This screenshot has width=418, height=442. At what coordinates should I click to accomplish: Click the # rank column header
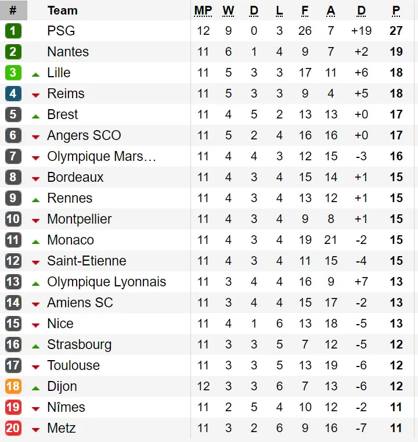(13, 10)
